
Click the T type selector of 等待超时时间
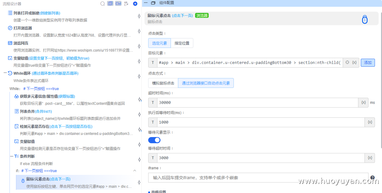[x=153, y=158]
